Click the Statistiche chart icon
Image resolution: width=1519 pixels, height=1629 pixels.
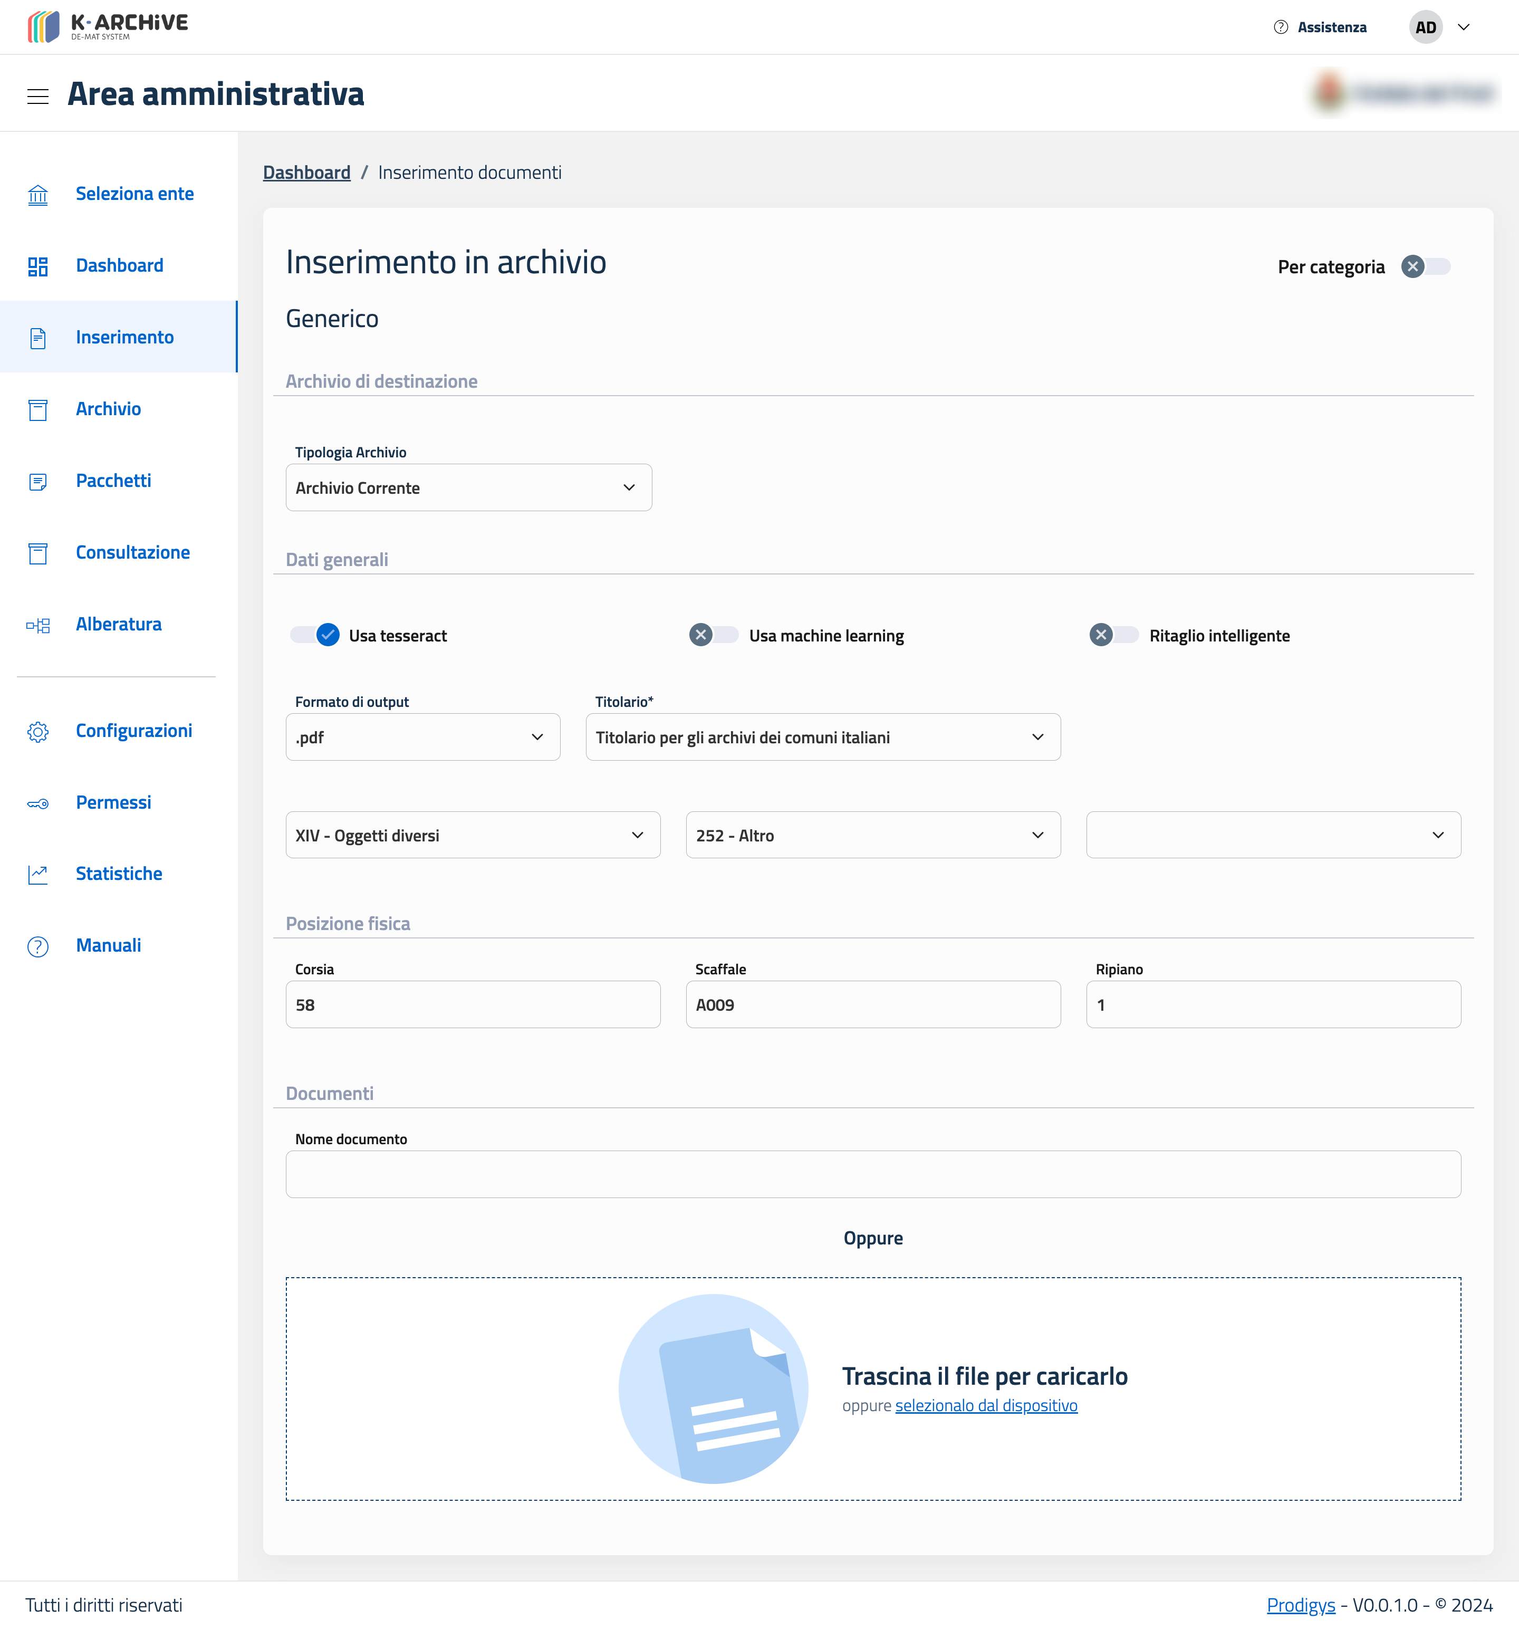click(x=37, y=874)
